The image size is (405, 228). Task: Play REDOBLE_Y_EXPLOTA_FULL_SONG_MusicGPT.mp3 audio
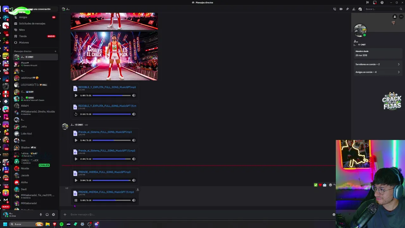[76, 95]
